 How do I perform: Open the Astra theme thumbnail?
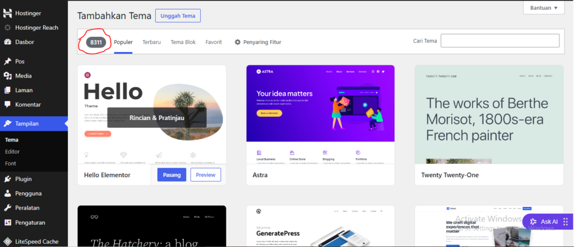320,114
